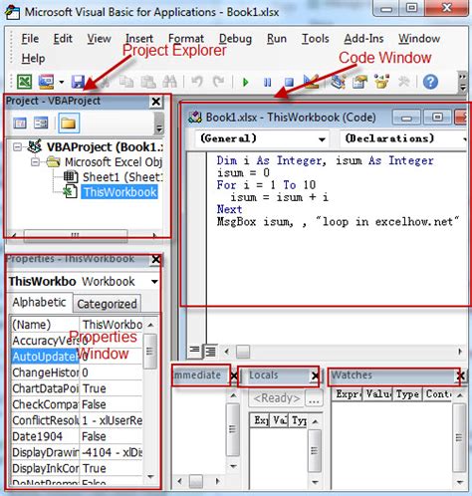Click the Copy toolbar icon
The image size is (472, 496).
tap(126, 82)
